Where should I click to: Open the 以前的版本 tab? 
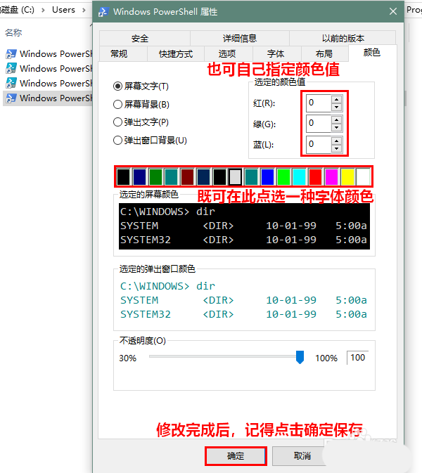(x=343, y=39)
